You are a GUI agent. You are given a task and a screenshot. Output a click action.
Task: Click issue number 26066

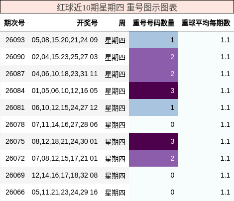pos(15,192)
